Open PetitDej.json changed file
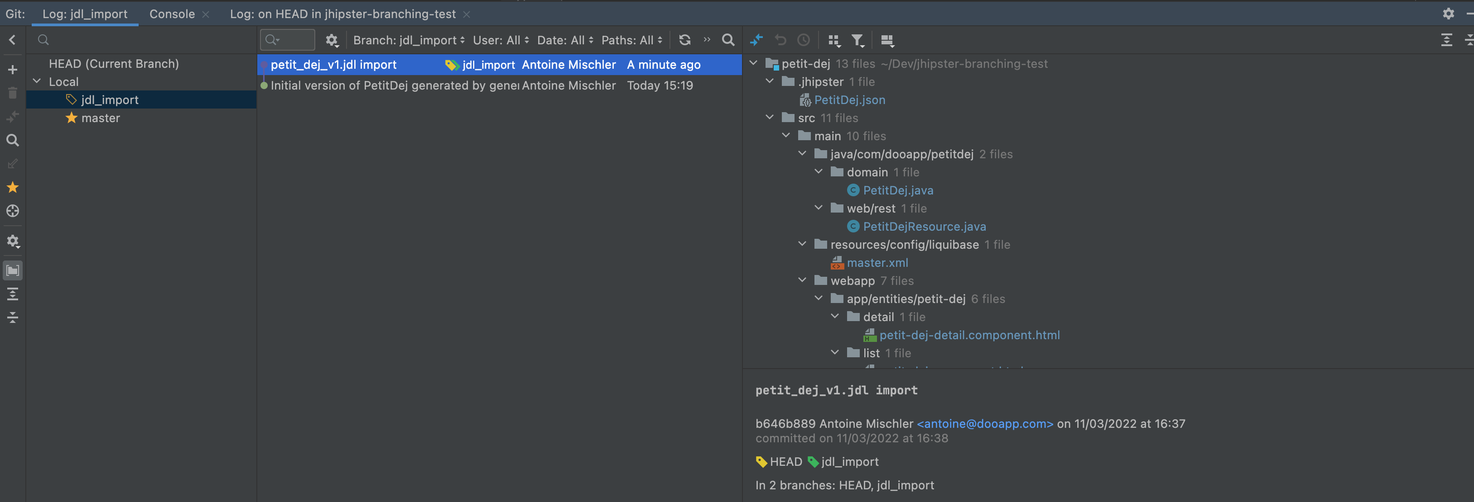 [x=849, y=99]
